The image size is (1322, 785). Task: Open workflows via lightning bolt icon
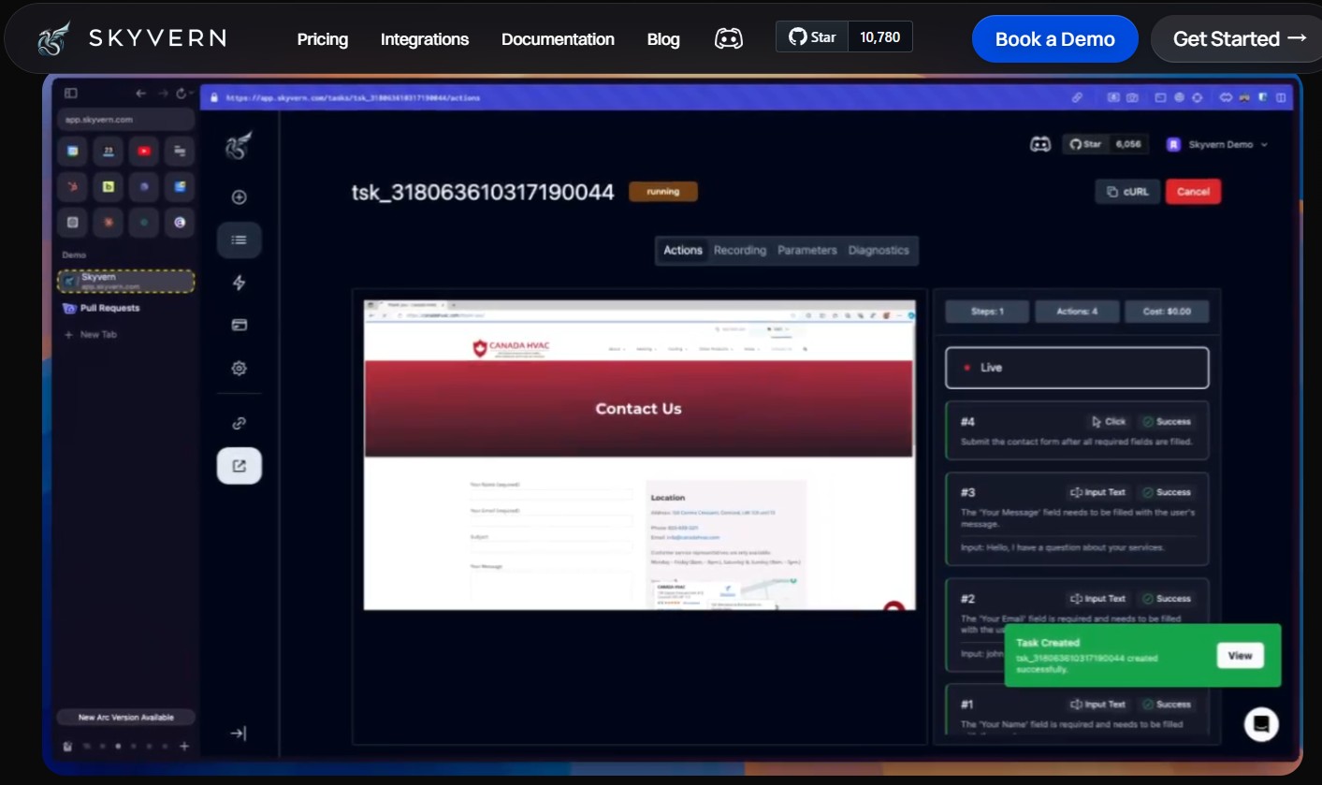click(x=239, y=283)
